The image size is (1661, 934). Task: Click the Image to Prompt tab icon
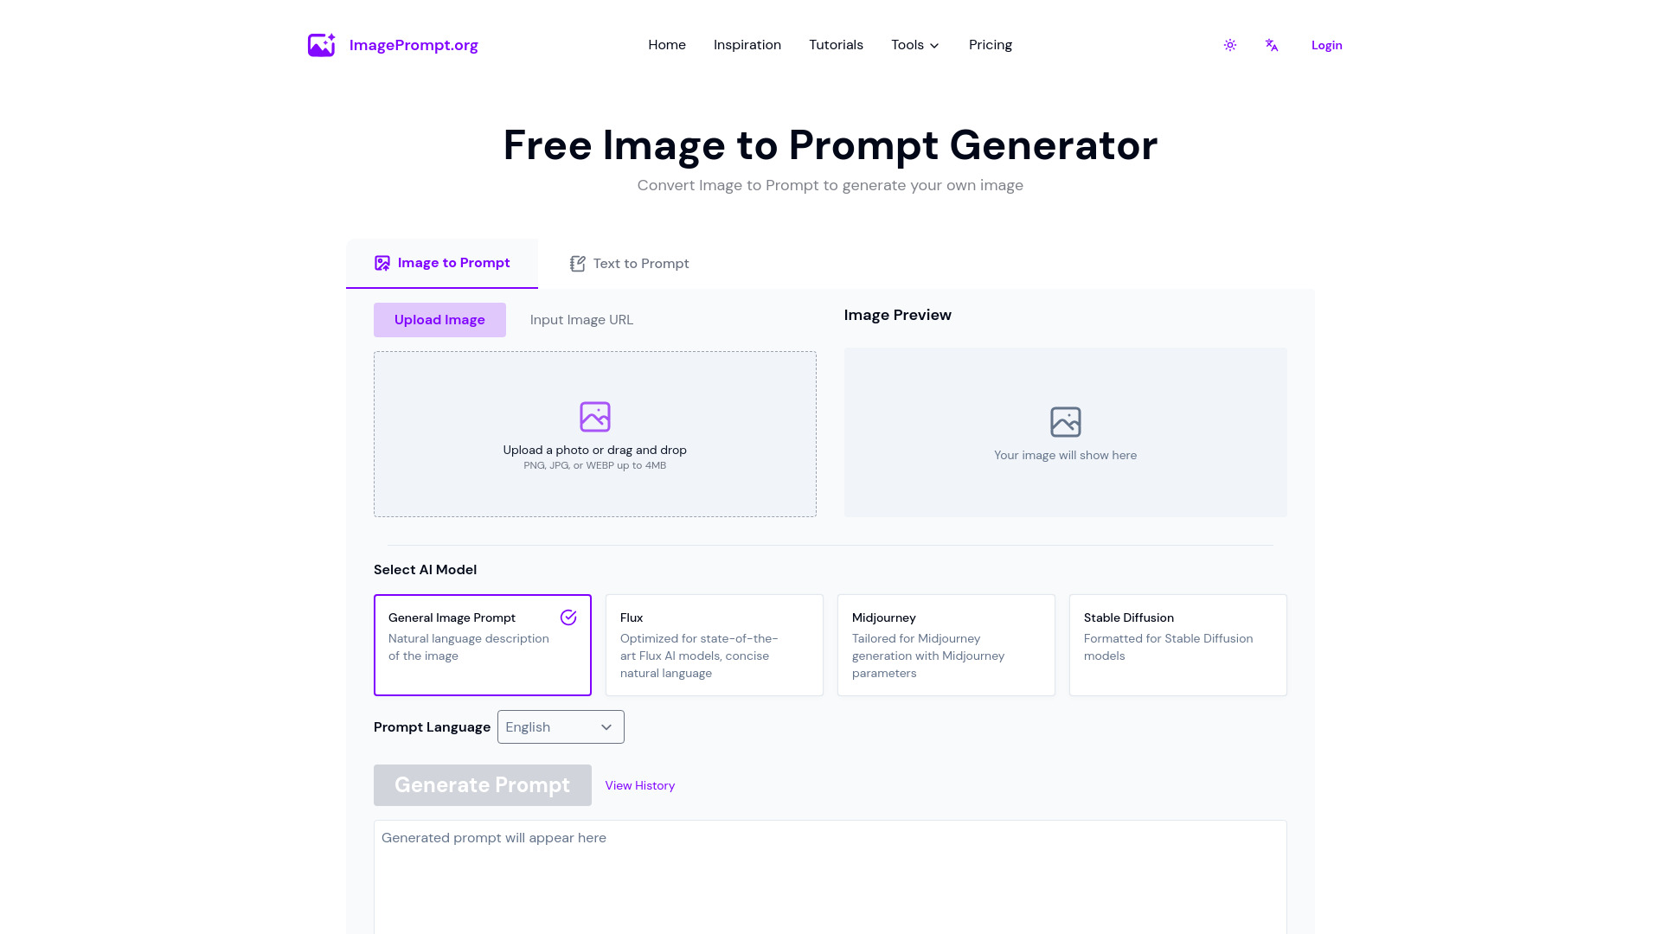[382, 262]
